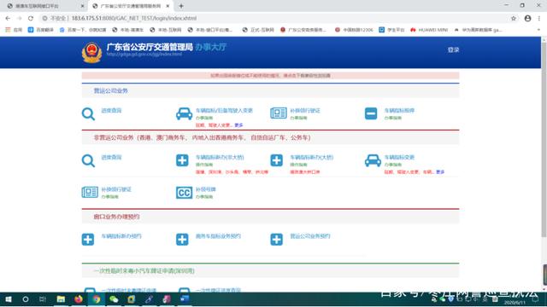547x307 pixels.
Task: Open a new browser tab
Action: point(181,6)
